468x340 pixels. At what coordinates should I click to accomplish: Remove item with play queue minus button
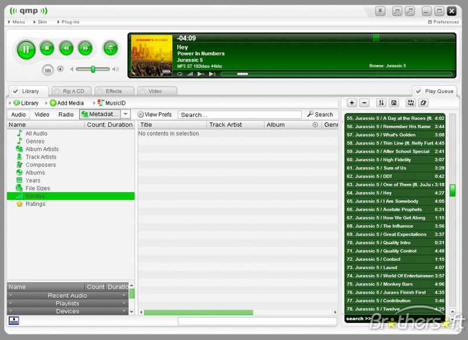(364, 103)
